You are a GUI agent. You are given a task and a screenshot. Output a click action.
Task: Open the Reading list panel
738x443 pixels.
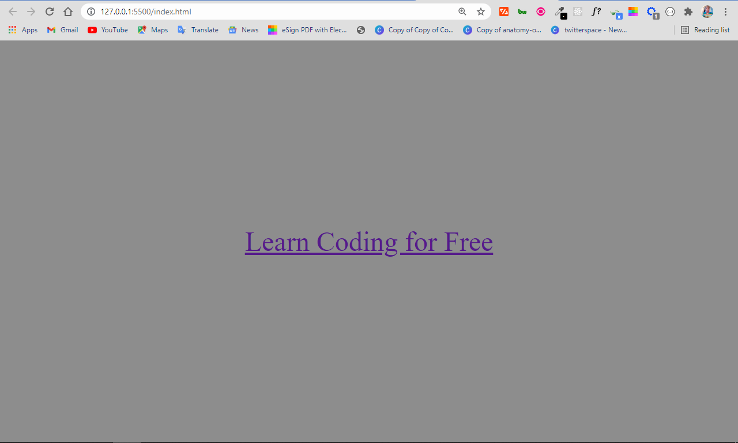(x=705, y=30)
